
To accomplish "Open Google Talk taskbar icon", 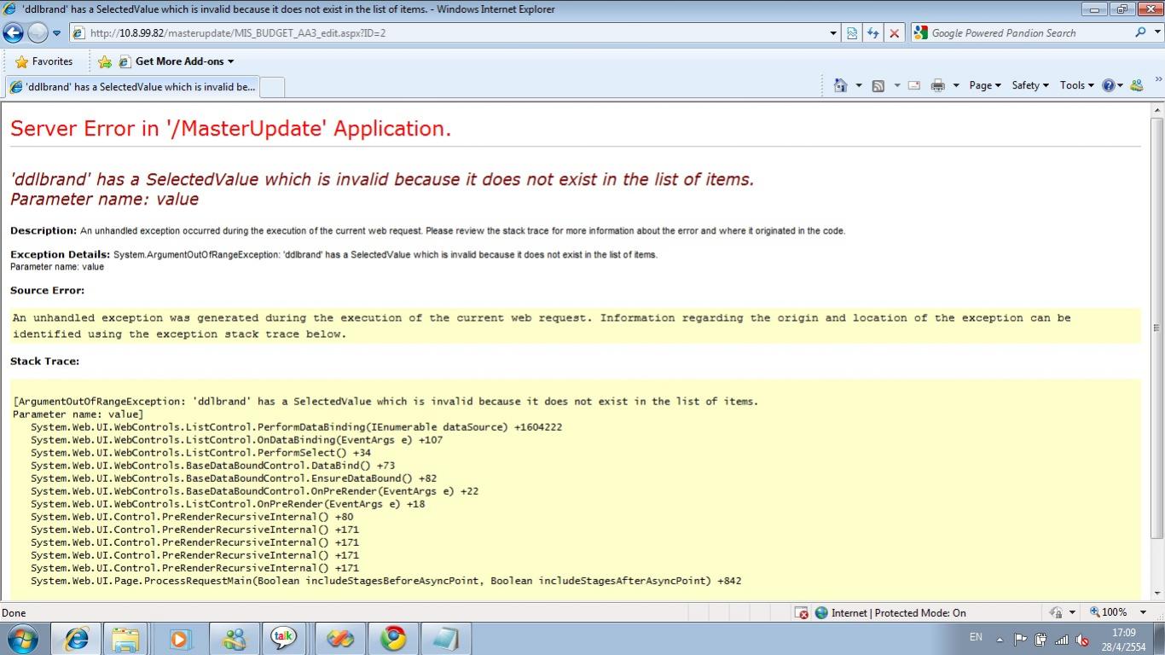I will [x=283, y=639].
